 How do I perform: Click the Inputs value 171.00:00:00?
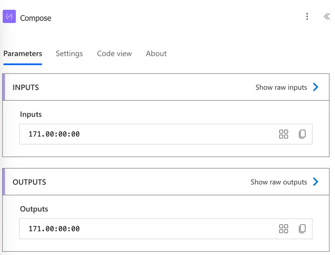54,134
